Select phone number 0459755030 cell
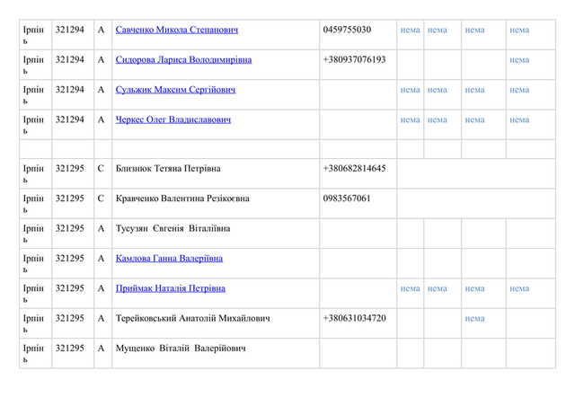 (x=347, y=31)
